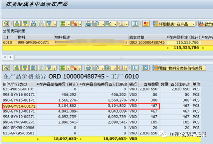The height and width of the screenshot is (144, 213).
Task: Open Views dropdown arrow in upper toolbar
Action: click(x=103, y=24)
